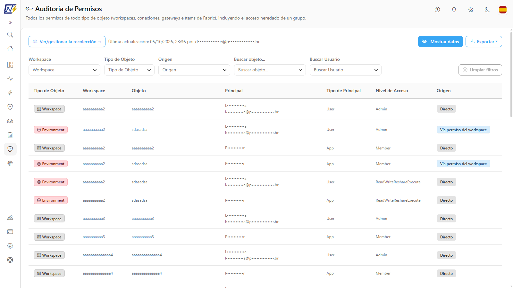Open the dashboard layout sidebar icon

10,65
